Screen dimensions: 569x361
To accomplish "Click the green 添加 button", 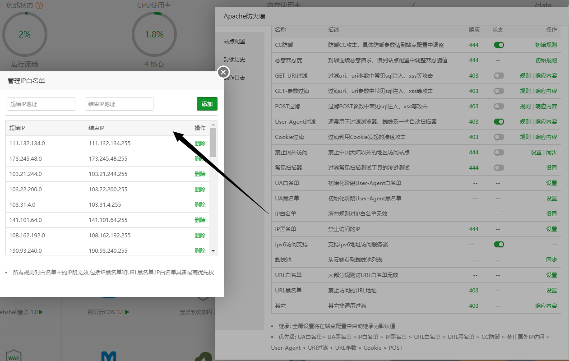I will [207, 103].
